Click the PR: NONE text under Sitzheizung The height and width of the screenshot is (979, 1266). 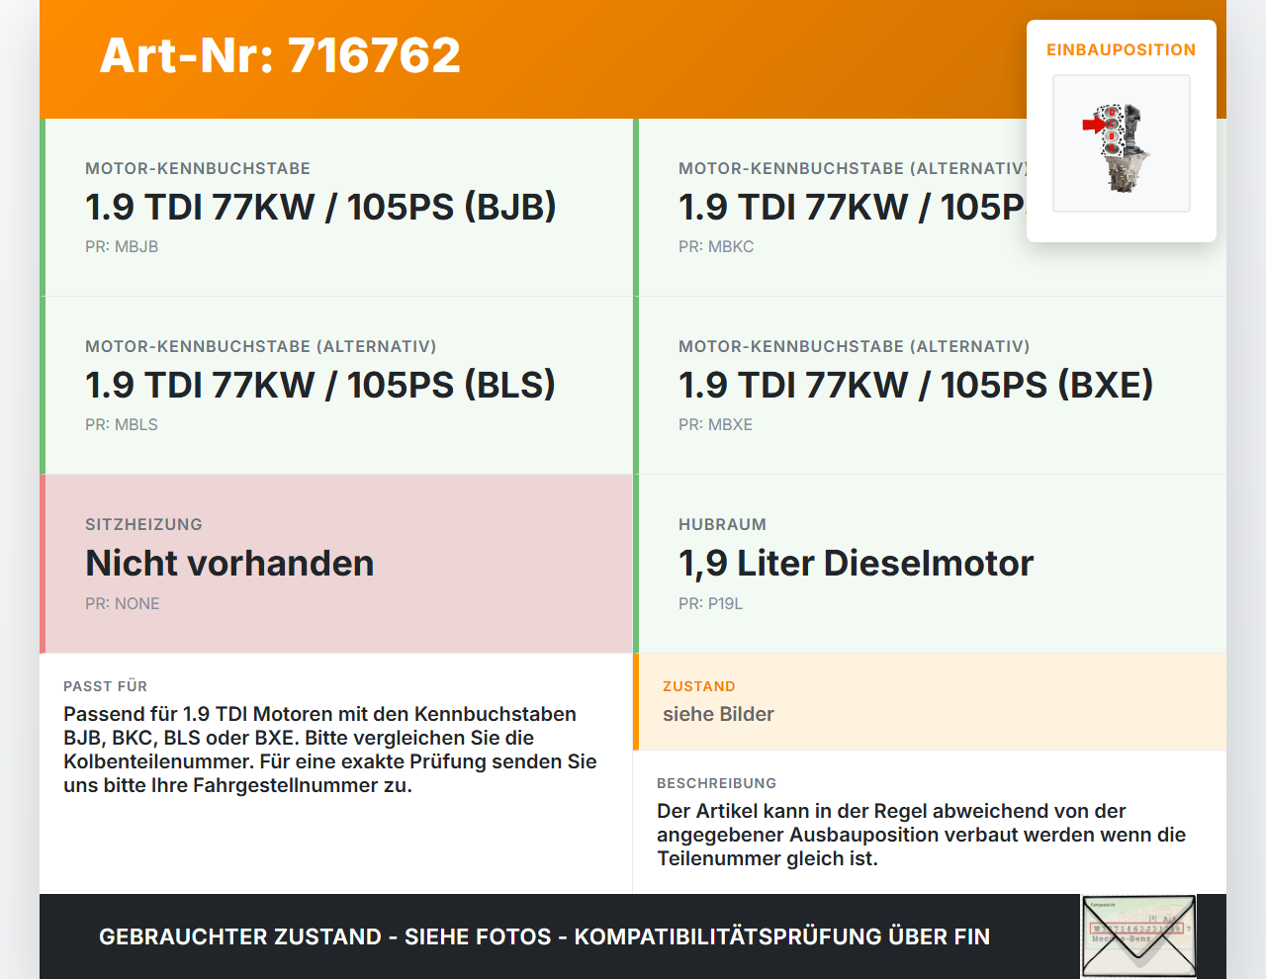(123, 603)
